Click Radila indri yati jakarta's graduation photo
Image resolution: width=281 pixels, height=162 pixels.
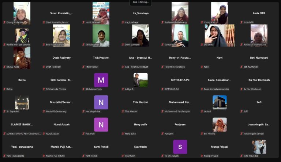point(22,36)
